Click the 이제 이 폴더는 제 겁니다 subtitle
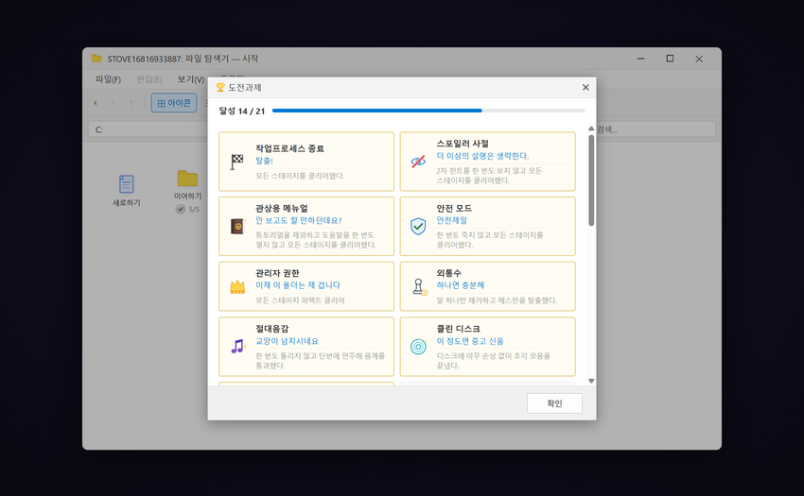 [x=297, y=285]
